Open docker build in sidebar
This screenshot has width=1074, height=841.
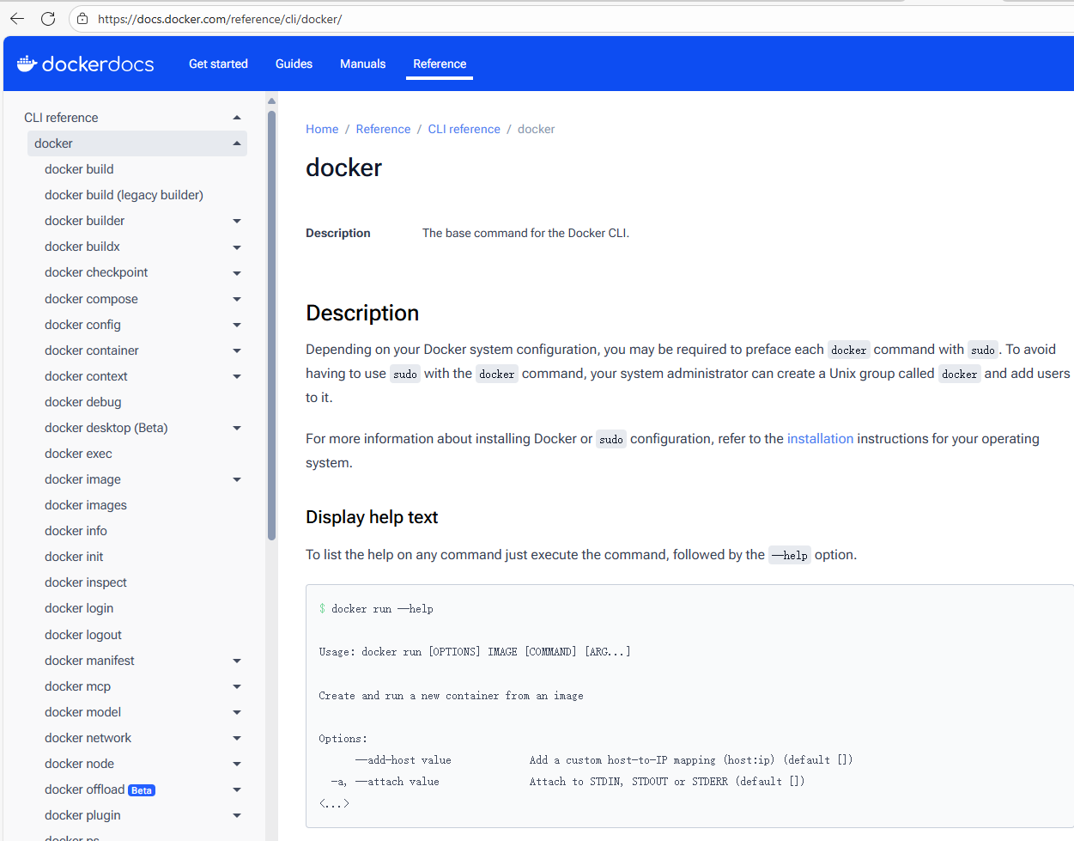(79, 169)
